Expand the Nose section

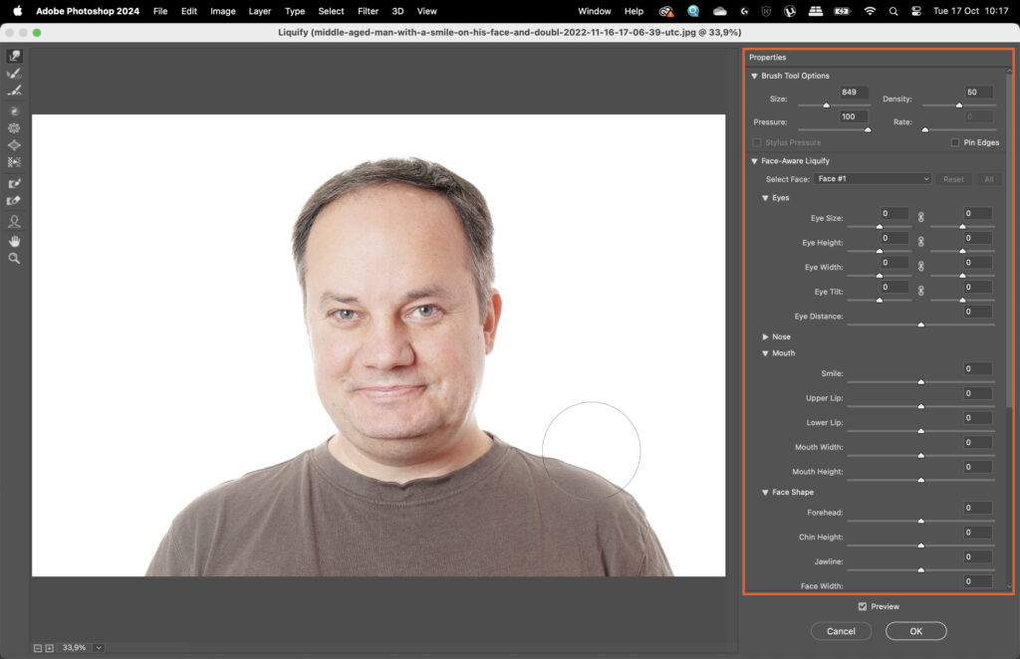pyautogui.click(x=765, y=336)
